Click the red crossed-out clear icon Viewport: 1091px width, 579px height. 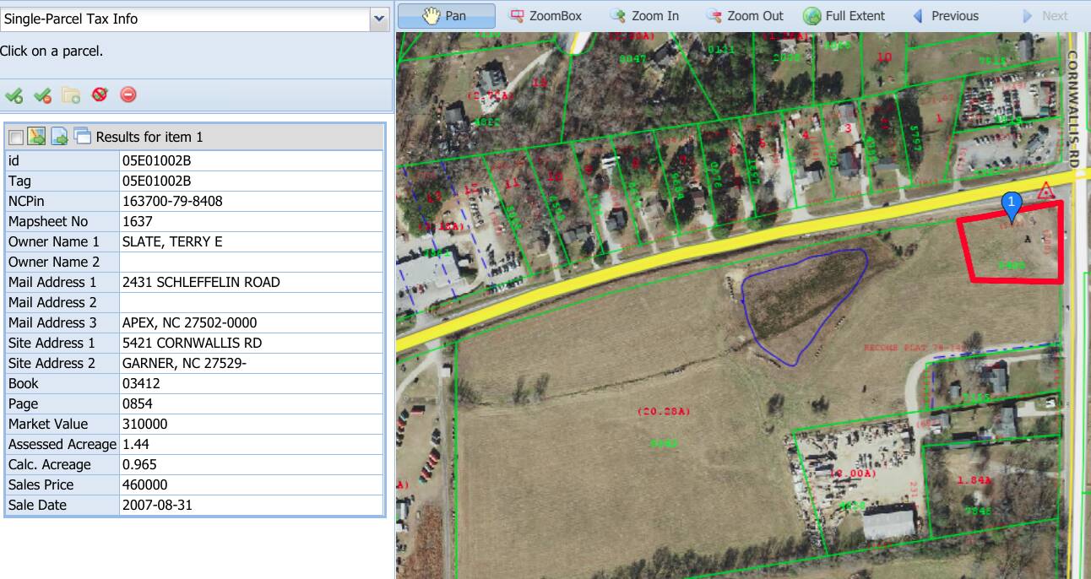click(x=100, y=95)
